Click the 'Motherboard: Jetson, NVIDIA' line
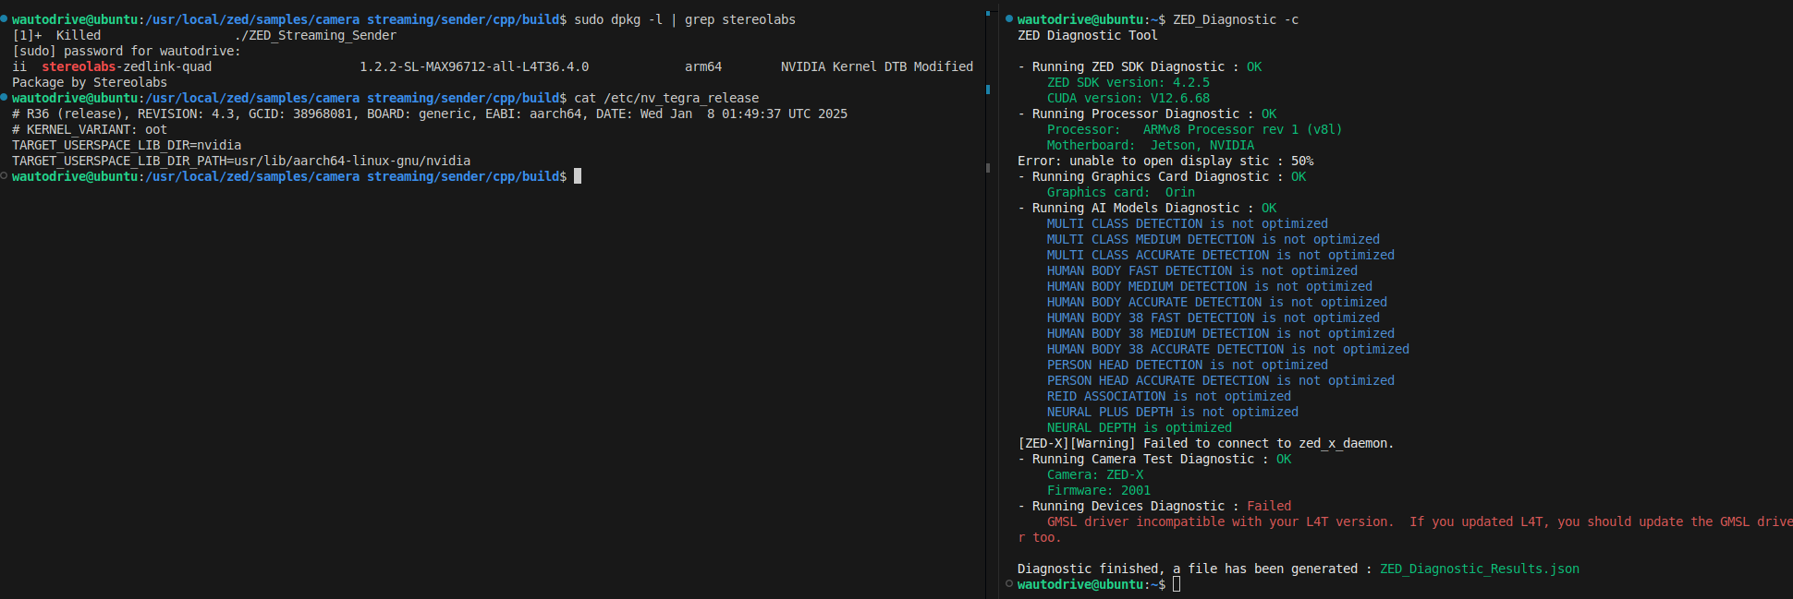The image size is (1793, 599). tap(1151, 145)
